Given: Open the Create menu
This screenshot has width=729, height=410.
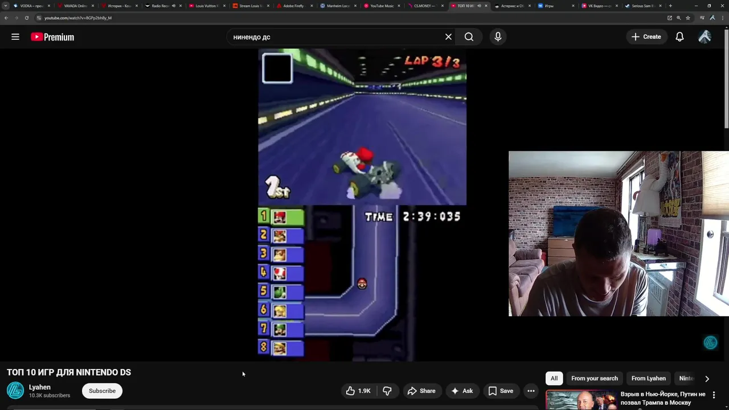Looking at the screenshot, I should 646,37.
